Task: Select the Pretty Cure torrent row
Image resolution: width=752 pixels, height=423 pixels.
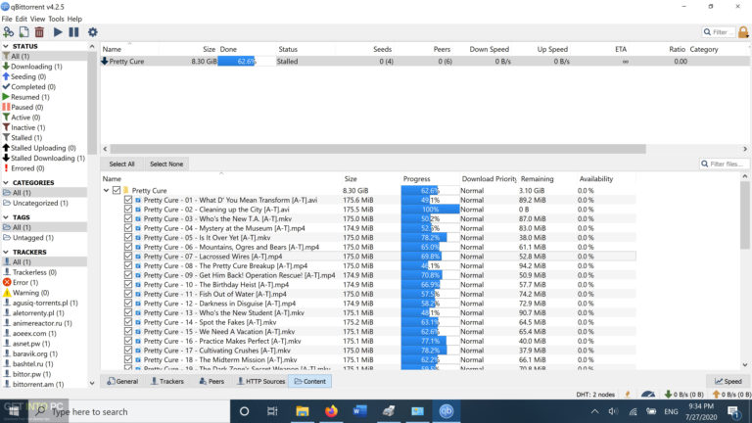Action: (425, 62)
